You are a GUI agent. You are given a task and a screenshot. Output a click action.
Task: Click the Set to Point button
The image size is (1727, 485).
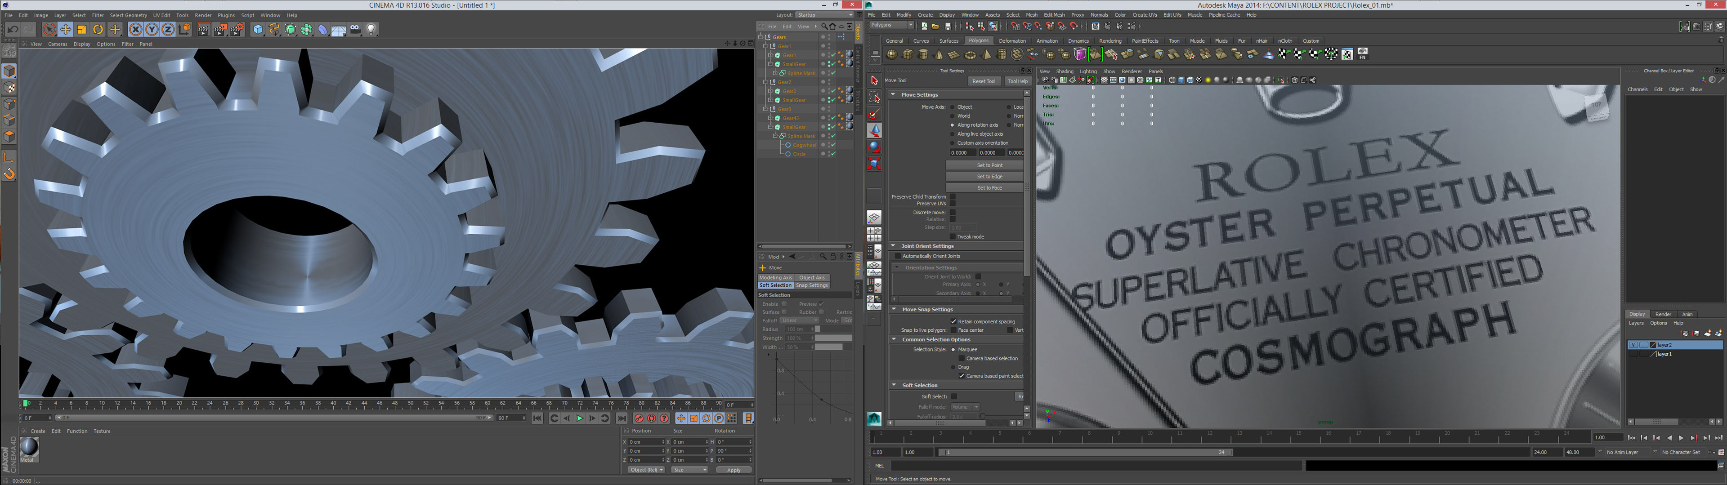[x=984, y=165]
